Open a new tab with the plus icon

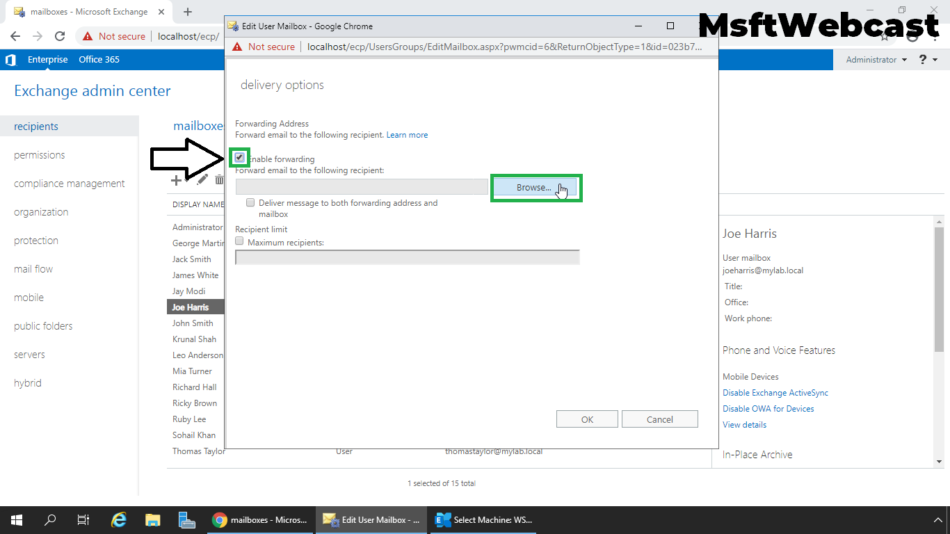click(x=188, y=12)
